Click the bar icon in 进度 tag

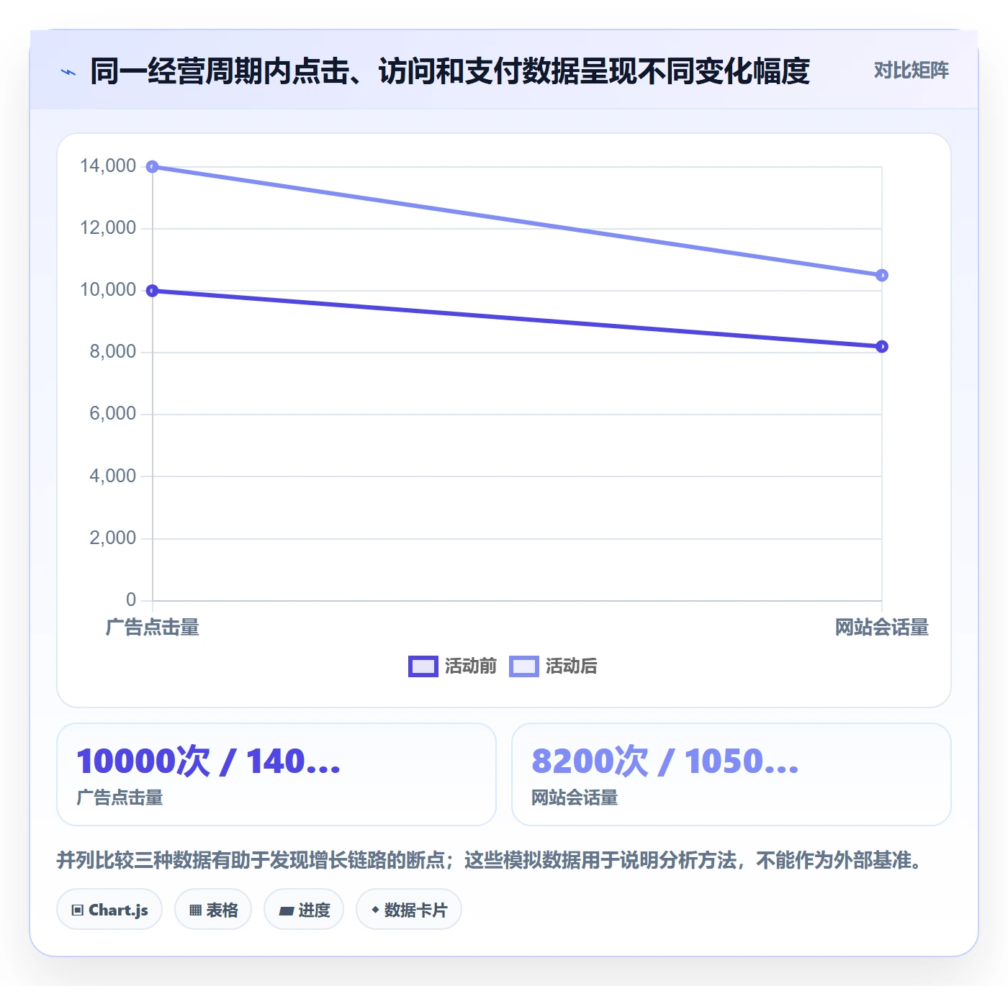(x=286, y=911)
